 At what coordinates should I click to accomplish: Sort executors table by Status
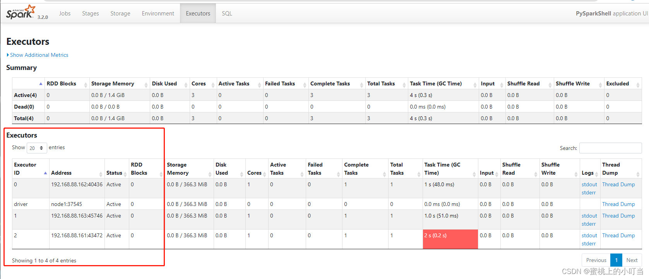coord(116,169)
